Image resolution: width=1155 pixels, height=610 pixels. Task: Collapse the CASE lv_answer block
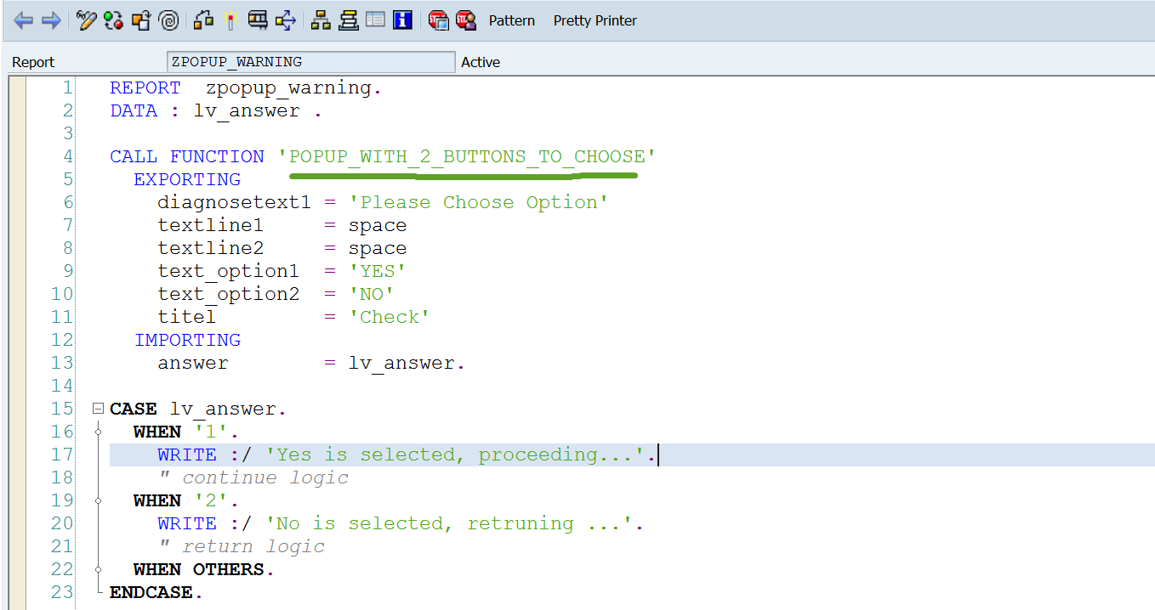pyautogui.click(x=97, y=408)
